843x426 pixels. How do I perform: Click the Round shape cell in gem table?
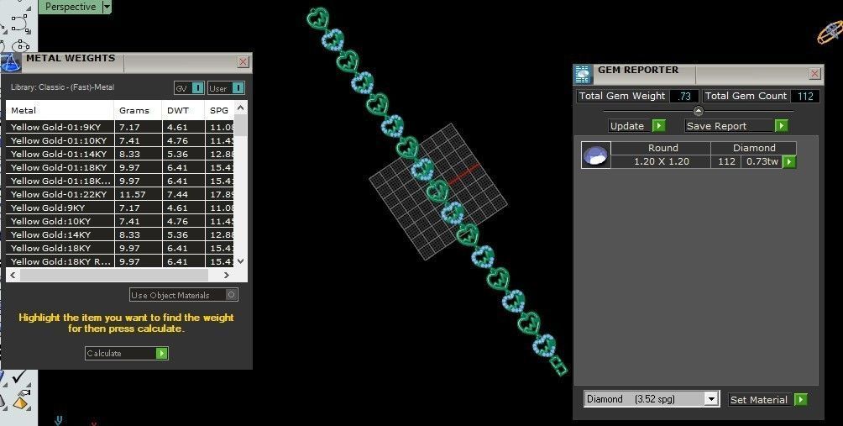[662, 148]
